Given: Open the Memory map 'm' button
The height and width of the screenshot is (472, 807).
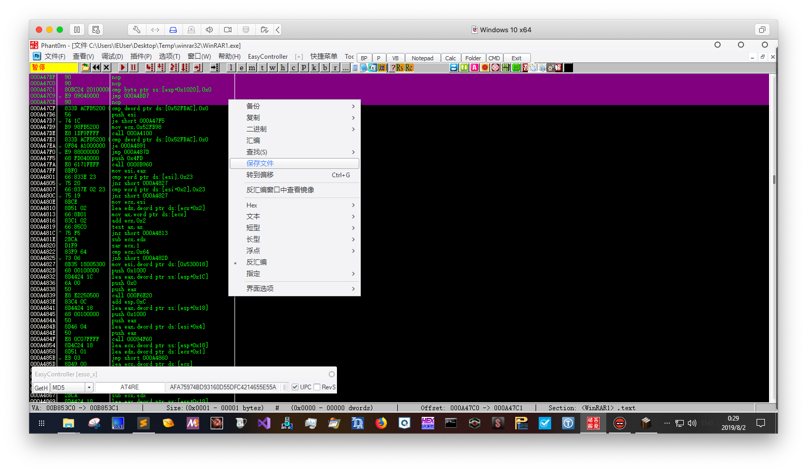Looking at the screenshot, I should 252,68.
